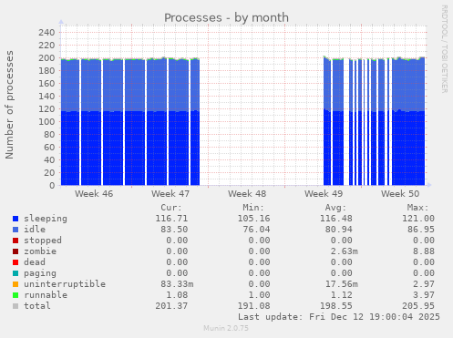Click runnable minimum value 1.00
This screenshot has width=453, height=338.
259,295
